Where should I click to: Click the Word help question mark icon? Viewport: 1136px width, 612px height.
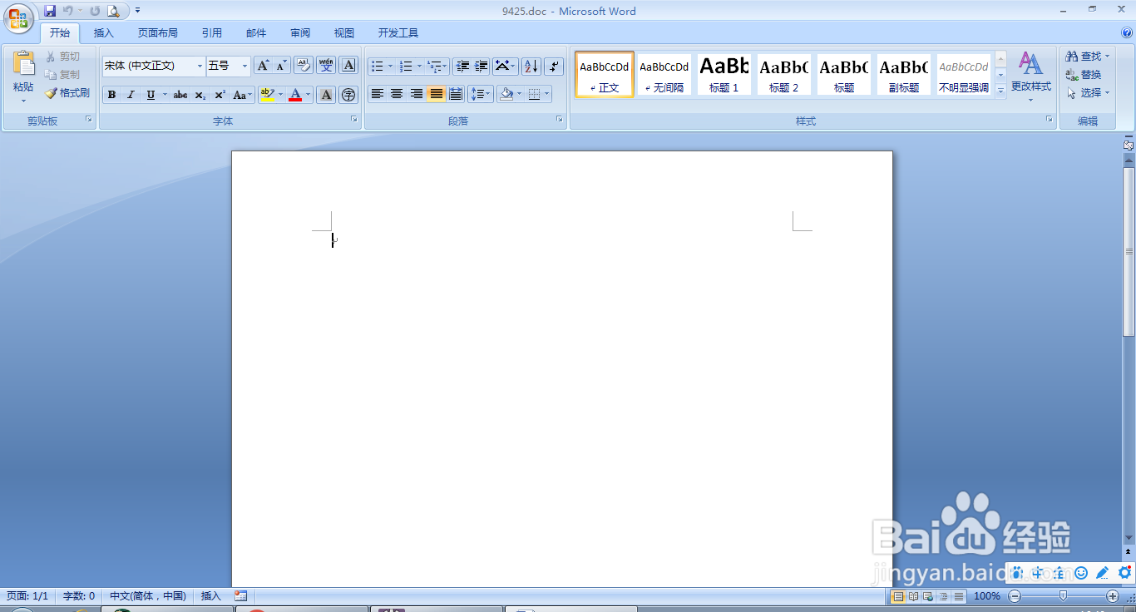click(1127, 33)
